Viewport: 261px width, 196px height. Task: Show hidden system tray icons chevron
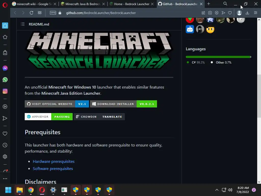tap(217, 190)
